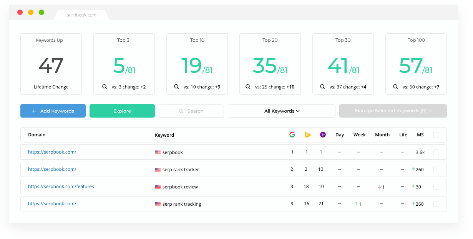Click the Bing column icon
This screenshot has width=473, height=239.
coord(307,134)
